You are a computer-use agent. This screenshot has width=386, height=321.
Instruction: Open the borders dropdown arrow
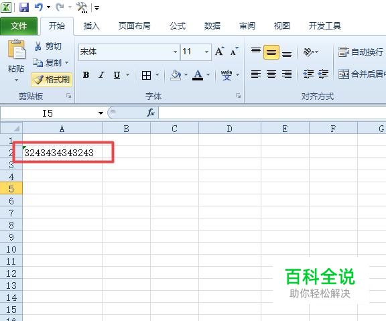coord(157,74)
